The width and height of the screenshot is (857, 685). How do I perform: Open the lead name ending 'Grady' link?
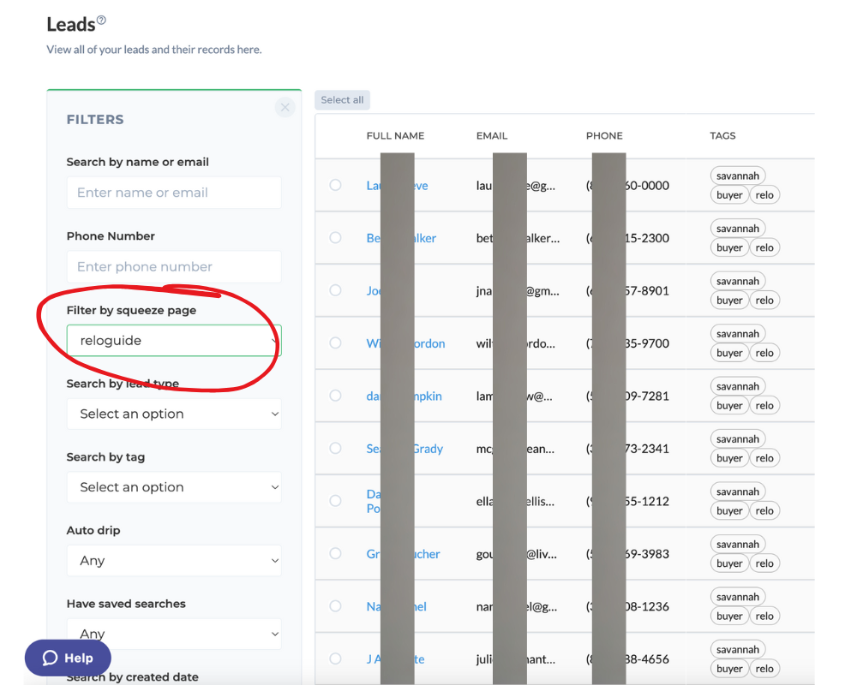405,449
